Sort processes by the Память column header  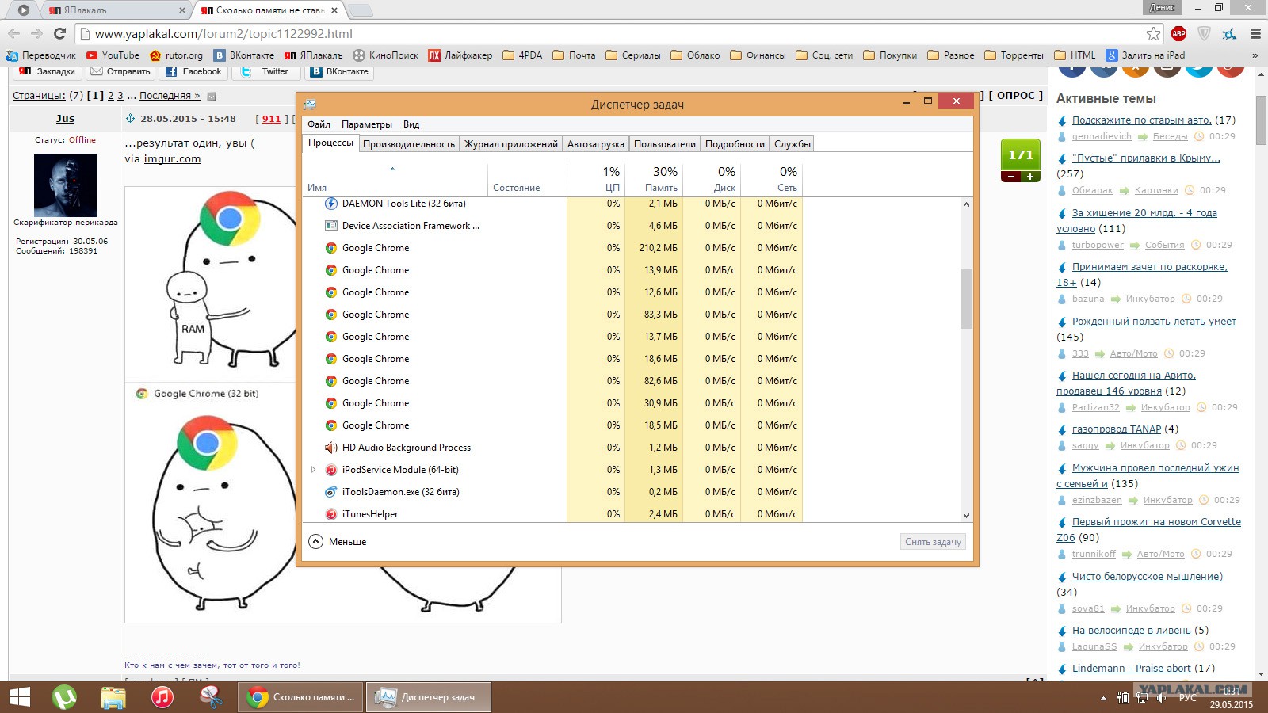coord(654,179)
